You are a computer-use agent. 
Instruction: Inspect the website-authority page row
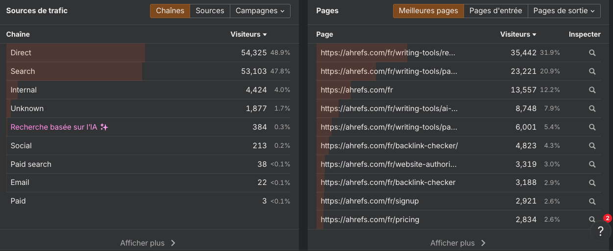pyautogui.click(x=592, y=164)
